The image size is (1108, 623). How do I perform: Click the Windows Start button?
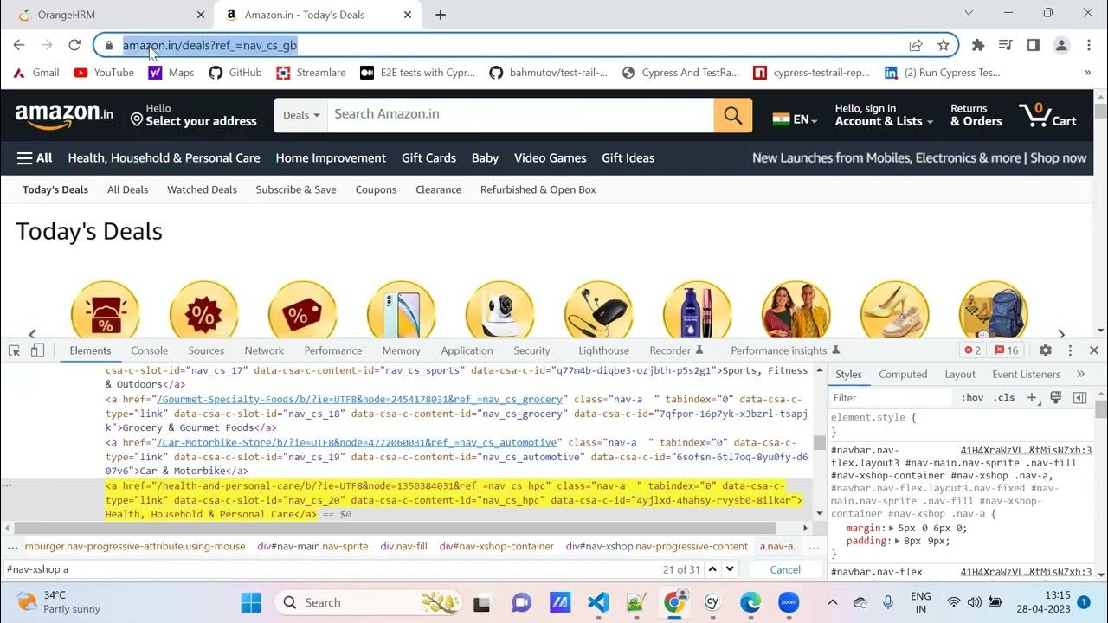pyautogui.click(x=251, y=602)
